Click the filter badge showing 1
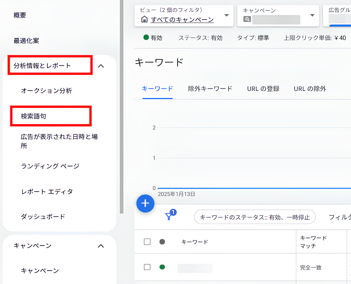 [173, 212]
